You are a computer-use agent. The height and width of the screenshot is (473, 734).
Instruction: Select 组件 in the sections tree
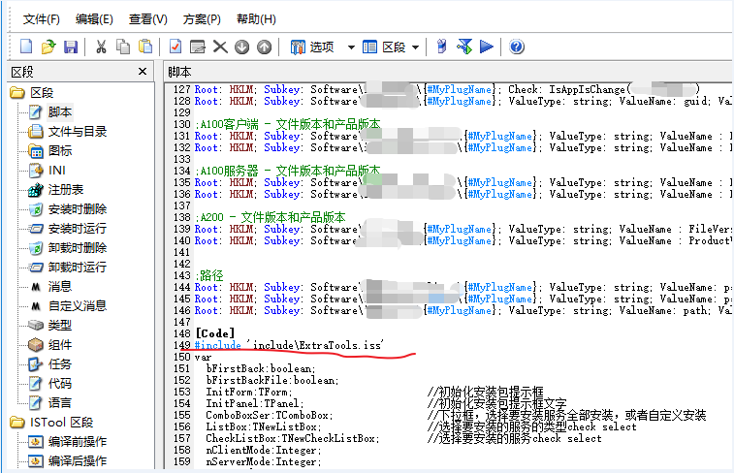(x=59, y=345)
